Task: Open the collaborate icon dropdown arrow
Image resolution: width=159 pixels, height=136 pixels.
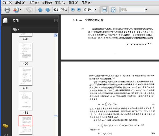Action: tap(21, 10)
